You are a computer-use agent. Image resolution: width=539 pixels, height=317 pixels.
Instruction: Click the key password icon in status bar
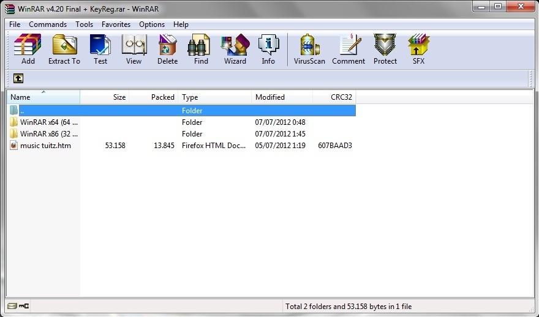pos(24,305)
